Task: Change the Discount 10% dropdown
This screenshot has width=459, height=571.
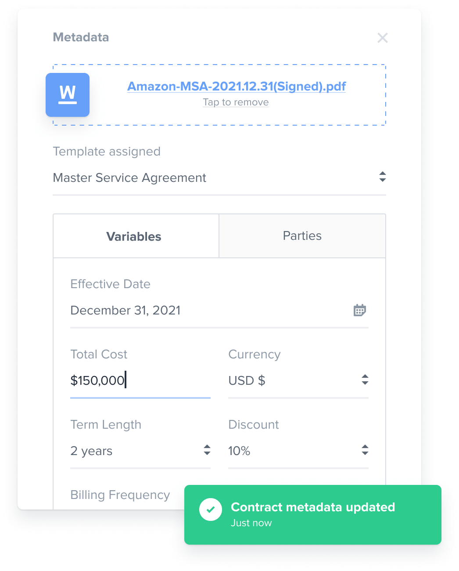Action: tap(298, 451)
